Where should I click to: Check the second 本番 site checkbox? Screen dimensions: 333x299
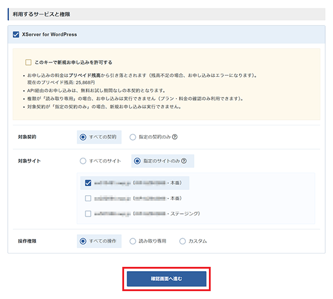click(x=88, y=198)
